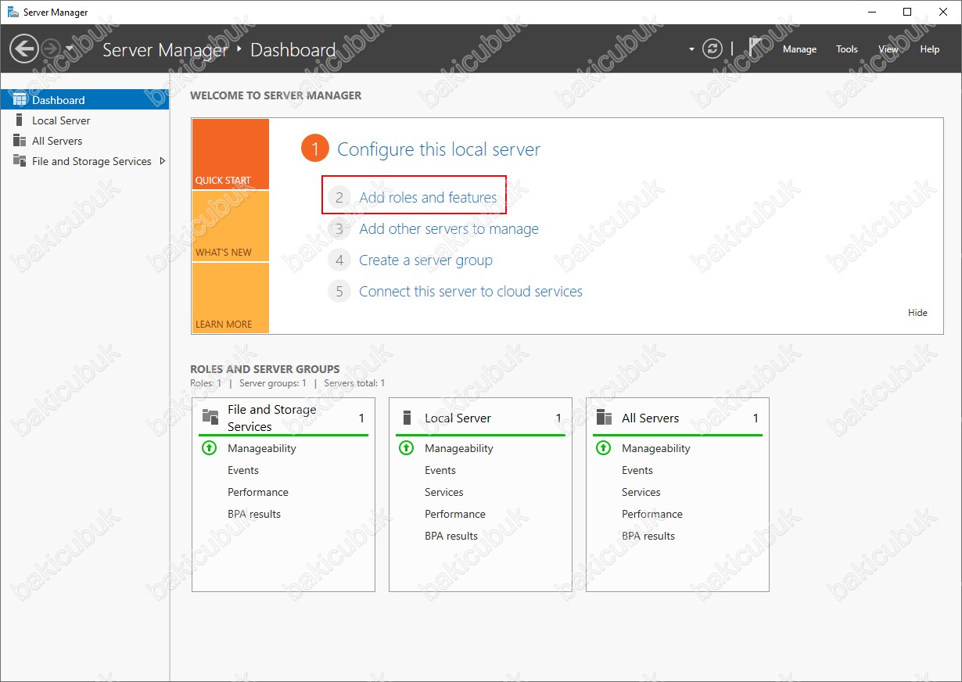Click the Local Server sidebar icon
The width and height of the screenshot is (962, 682).
(20, 120)
